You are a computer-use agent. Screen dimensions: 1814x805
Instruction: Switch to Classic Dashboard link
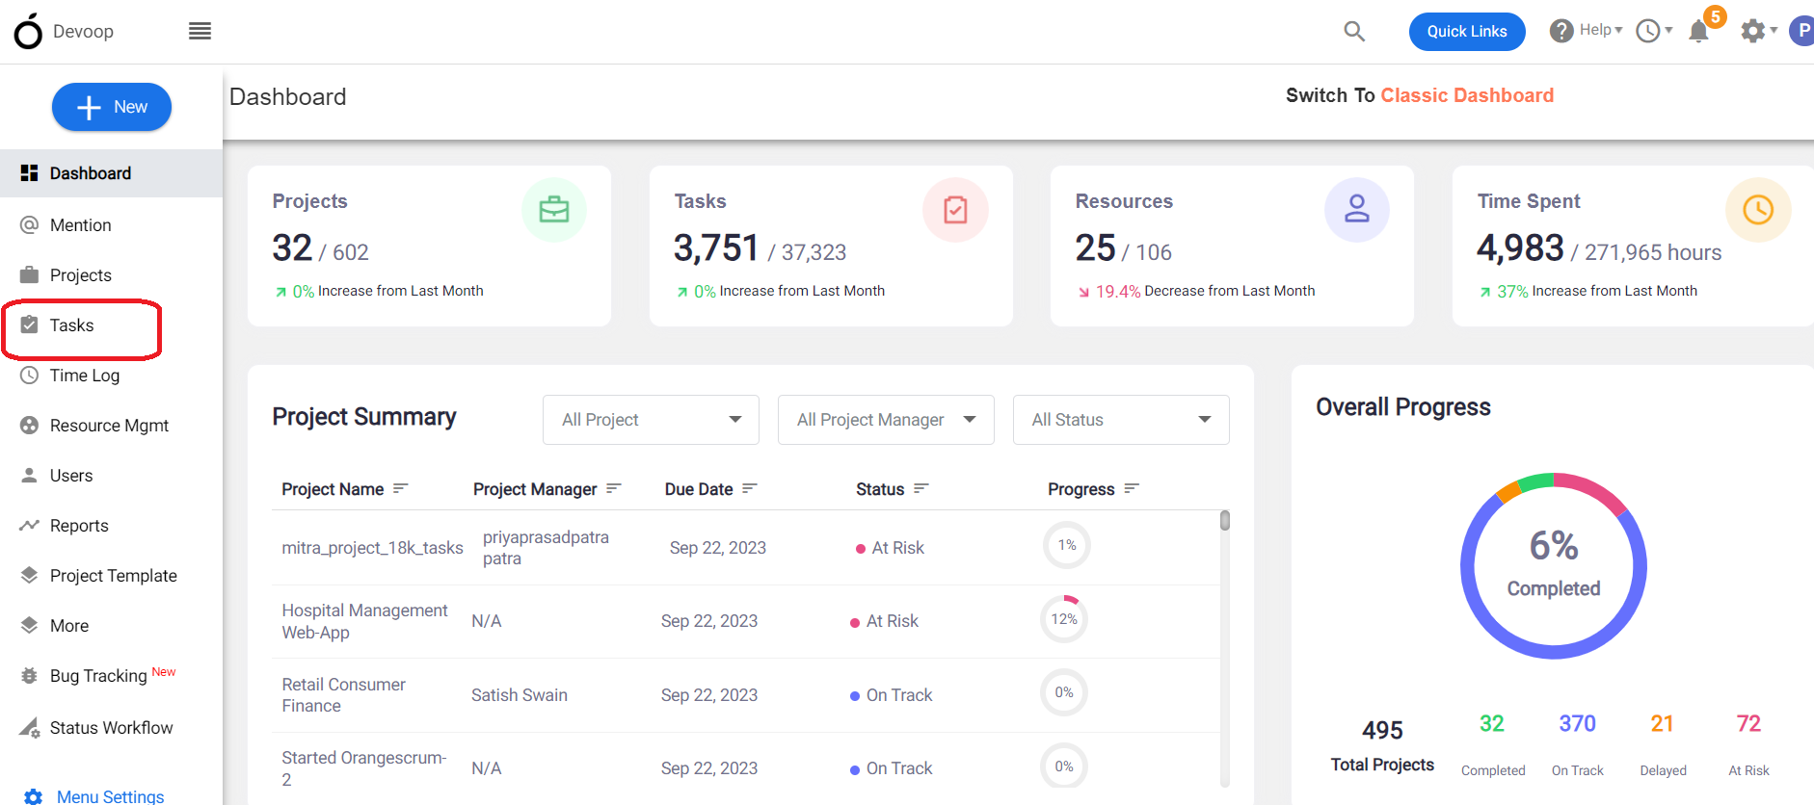tap(1467, 95)
